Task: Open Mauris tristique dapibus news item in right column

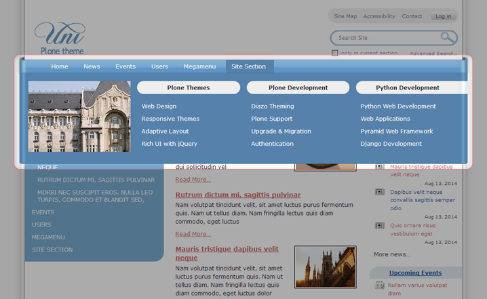Action: (x=421, y=170)
